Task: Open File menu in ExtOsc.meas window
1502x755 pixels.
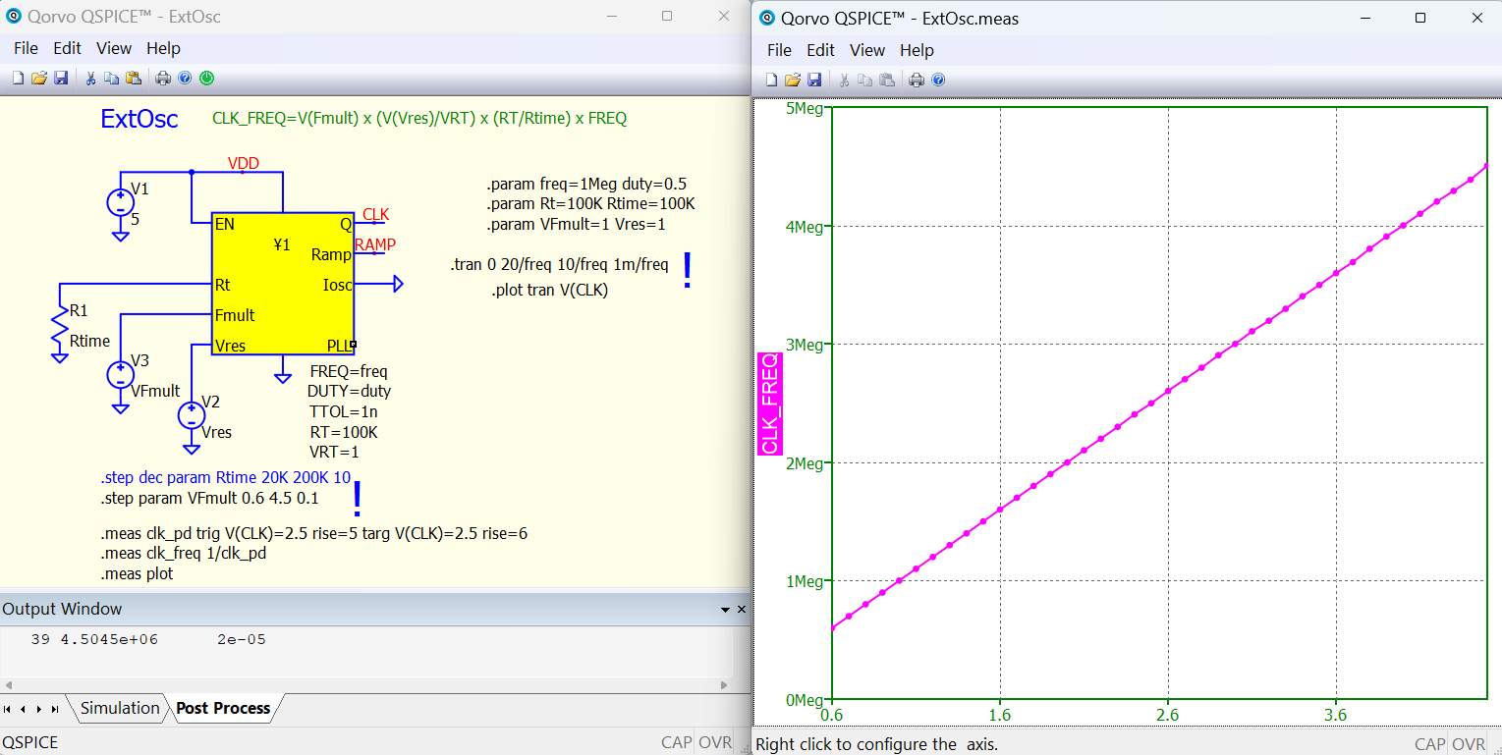Action: tap(779, 50)
